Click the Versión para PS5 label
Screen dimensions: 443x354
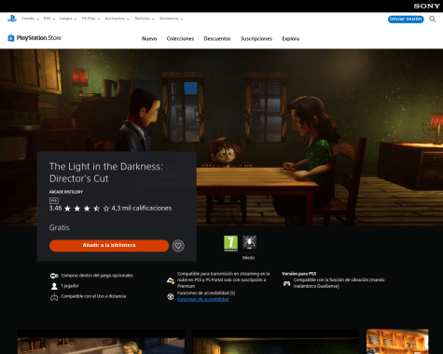(299, 274)
